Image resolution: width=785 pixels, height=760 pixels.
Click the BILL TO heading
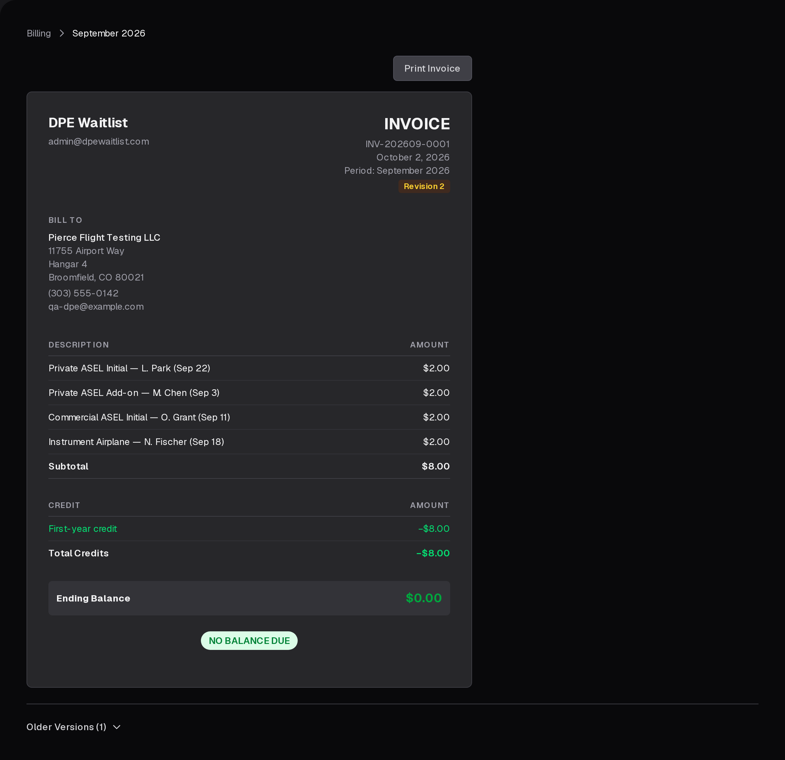pyautogui.click(x=65, y=220)
